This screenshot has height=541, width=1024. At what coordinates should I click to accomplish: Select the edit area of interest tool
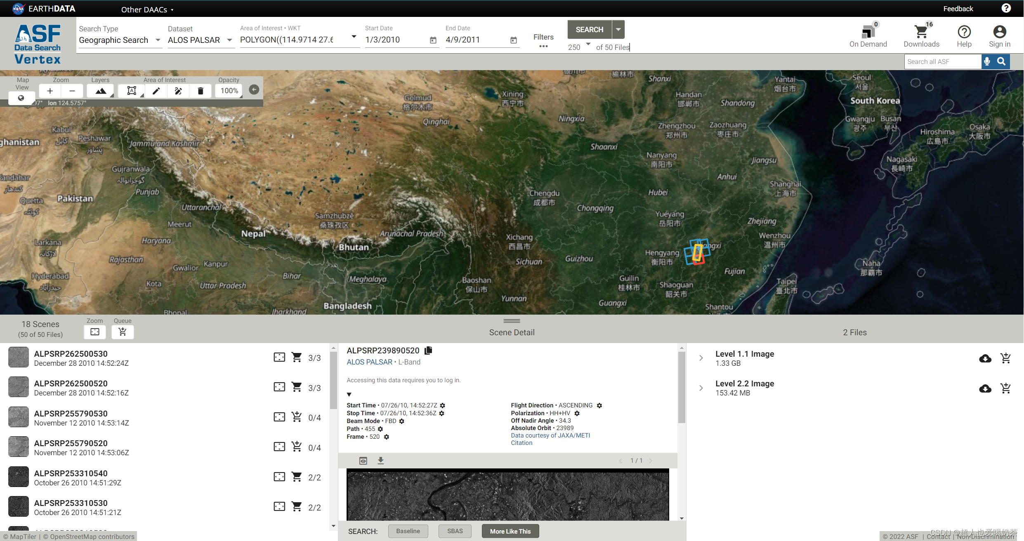point(178,91)
